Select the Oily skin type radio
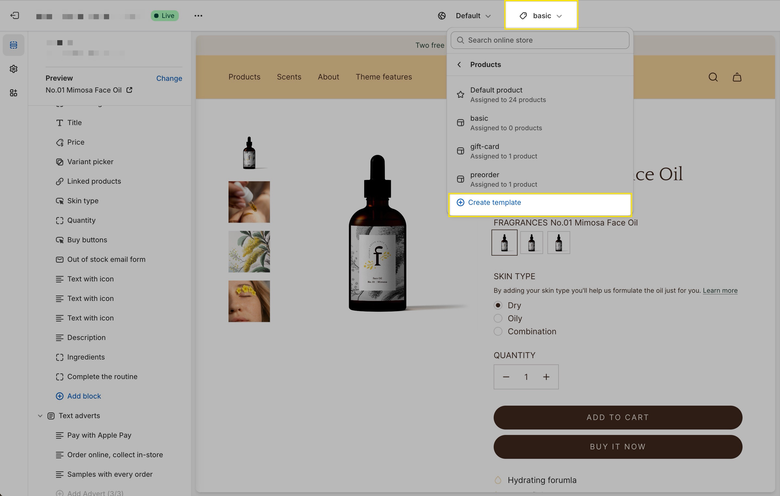 (498, 318)
